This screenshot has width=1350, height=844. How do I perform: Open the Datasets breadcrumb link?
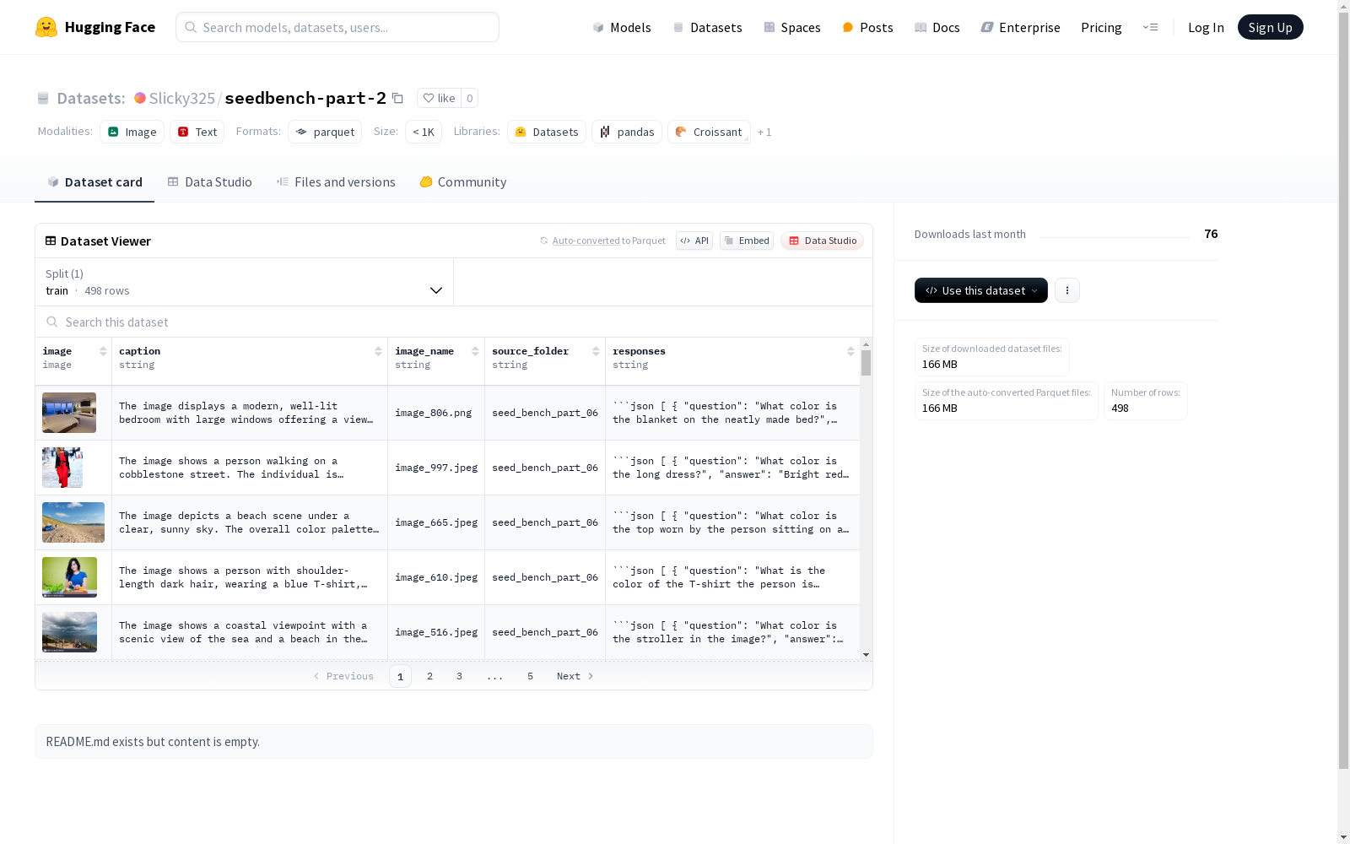[90, 98]
